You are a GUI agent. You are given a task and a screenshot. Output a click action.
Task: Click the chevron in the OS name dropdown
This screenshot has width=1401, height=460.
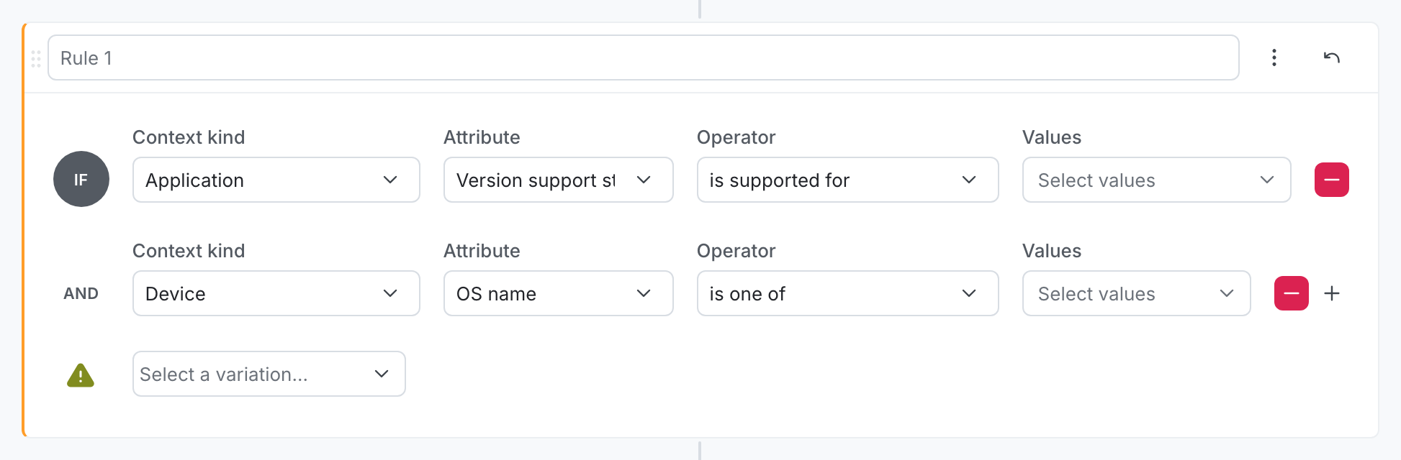(x=644, y=293)
